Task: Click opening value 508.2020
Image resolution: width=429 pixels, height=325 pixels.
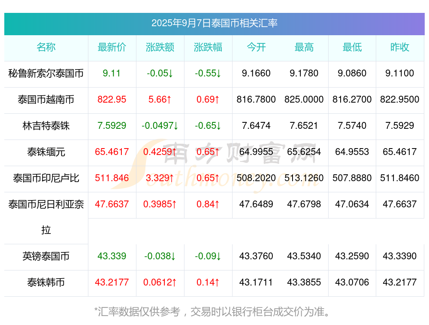Action: (x=256, y=178)
